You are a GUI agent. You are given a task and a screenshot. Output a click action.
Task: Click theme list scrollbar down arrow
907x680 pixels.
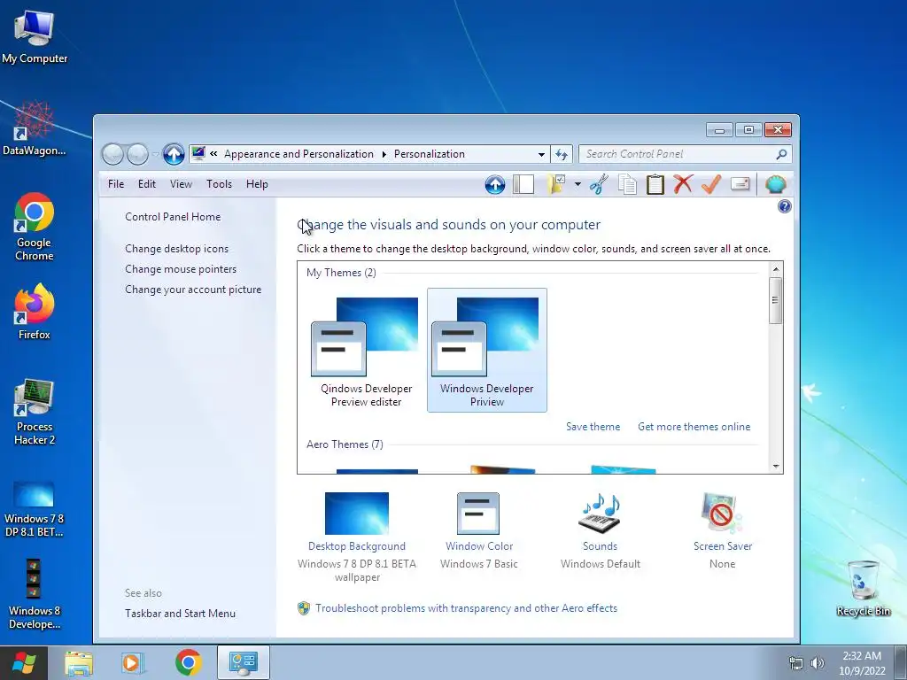point(776,466)
